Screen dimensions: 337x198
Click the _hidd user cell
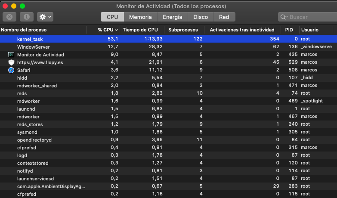(x=307, y=77)
